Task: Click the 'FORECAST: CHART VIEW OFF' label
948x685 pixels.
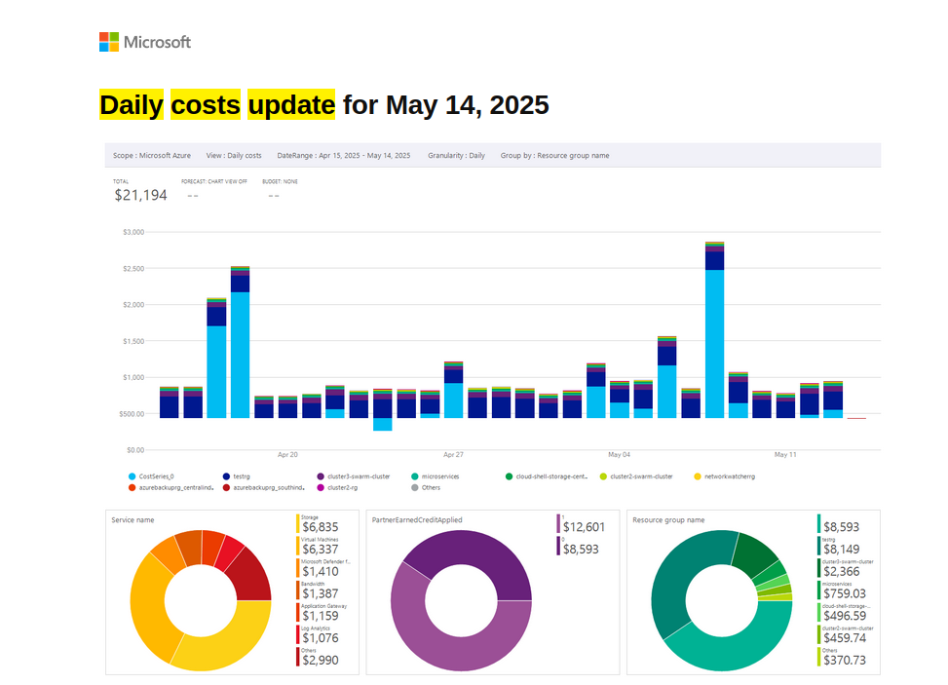Action: click(214, 181)
